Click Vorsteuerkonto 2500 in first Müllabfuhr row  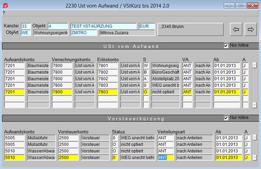tap(68, 138)
